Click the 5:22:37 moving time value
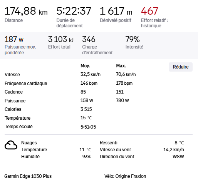Viewport: 198px width, 184px height. 74,11
